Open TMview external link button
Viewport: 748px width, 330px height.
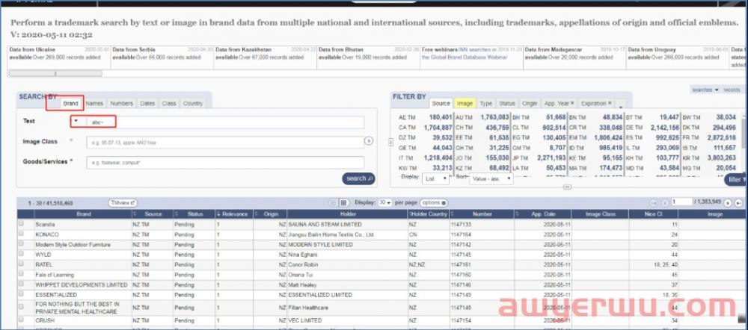(123, 203)
